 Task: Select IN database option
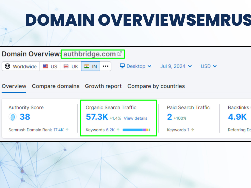tap(91, 66)
